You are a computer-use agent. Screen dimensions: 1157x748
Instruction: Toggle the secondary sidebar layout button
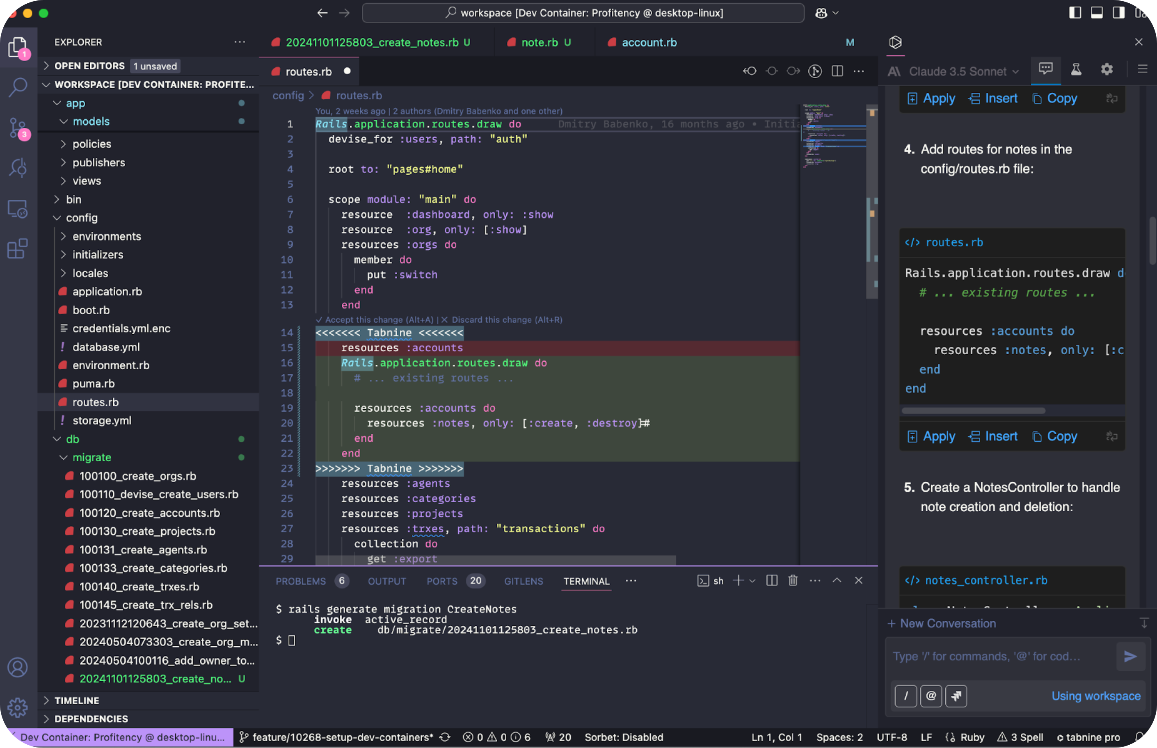(1118, 13)
